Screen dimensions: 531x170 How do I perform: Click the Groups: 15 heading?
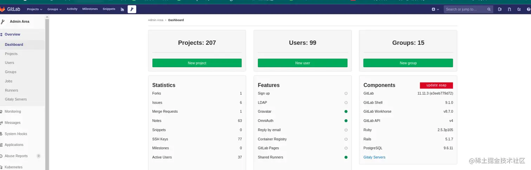point(408,43)
